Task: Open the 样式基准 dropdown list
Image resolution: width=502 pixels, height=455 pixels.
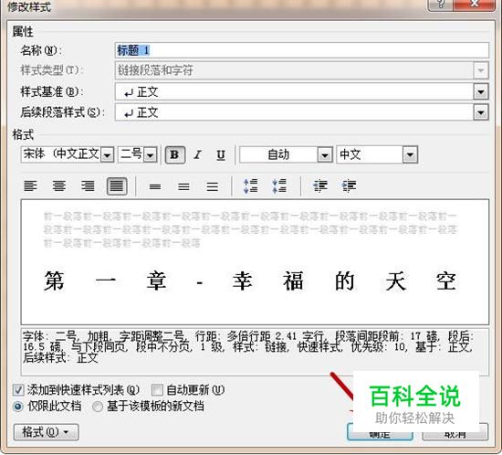Action: point(481,92)
